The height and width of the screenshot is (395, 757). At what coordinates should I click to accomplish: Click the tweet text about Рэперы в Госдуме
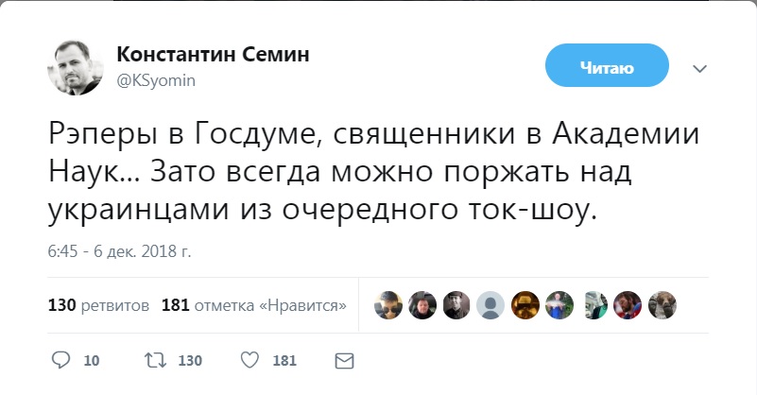click(x=374, y=173)
